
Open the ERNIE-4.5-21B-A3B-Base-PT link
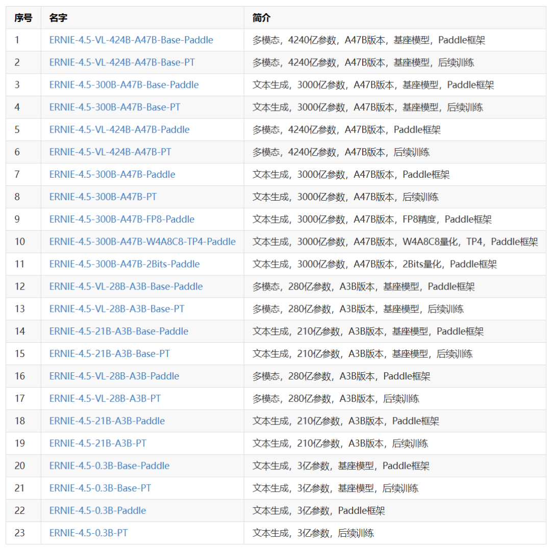[110, 354]
